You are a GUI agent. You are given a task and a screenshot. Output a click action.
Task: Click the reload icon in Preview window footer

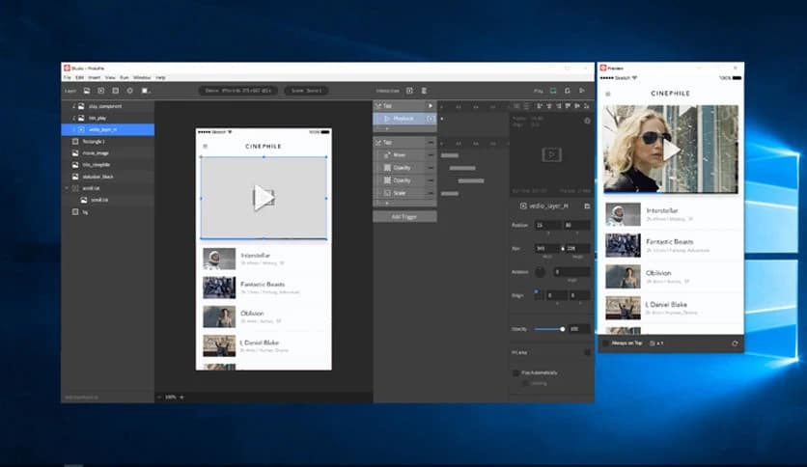(x=736, y=343)
